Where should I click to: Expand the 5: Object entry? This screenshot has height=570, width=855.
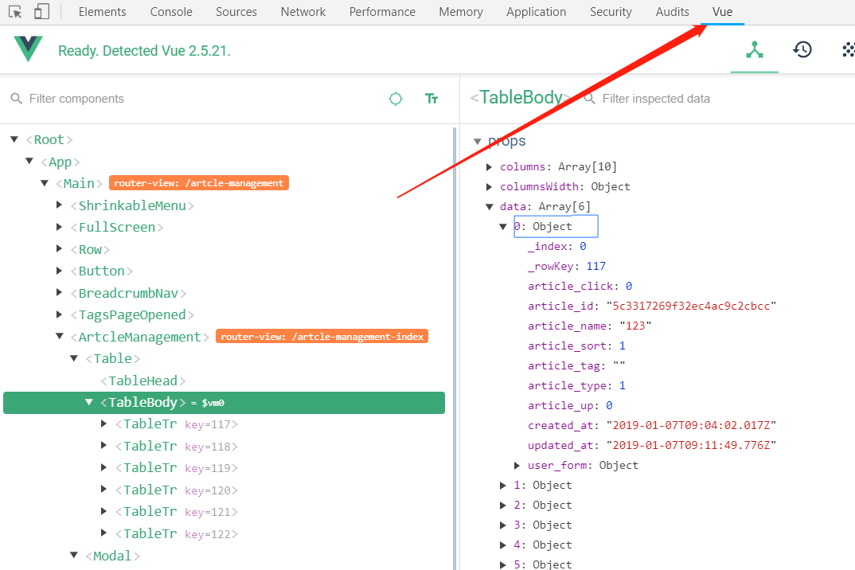[x=503, y=564]
